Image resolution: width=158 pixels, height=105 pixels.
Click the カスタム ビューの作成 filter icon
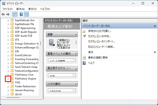click(x=84, y=37)
